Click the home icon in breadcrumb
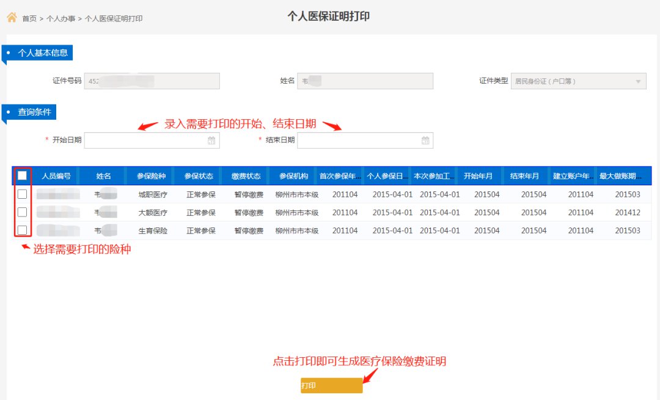 coord(12,18)
